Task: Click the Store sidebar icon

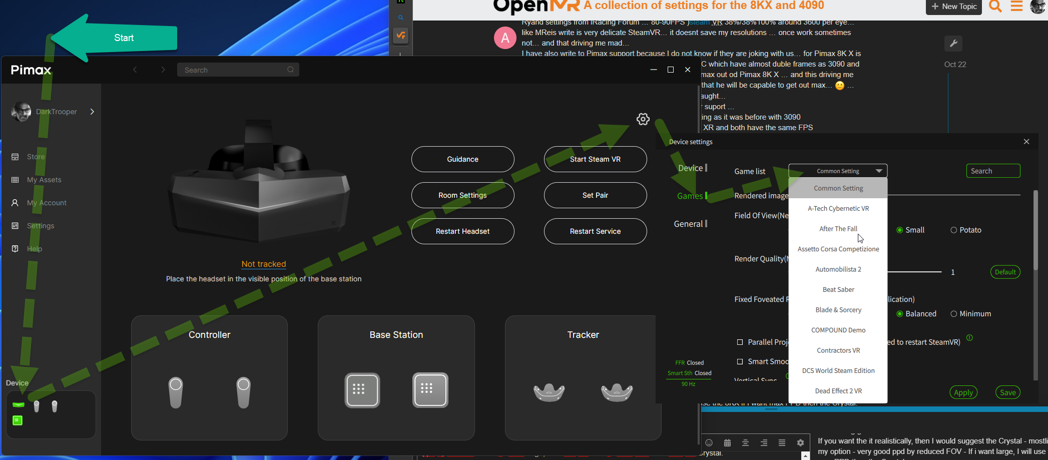Action: coord(15,157)
